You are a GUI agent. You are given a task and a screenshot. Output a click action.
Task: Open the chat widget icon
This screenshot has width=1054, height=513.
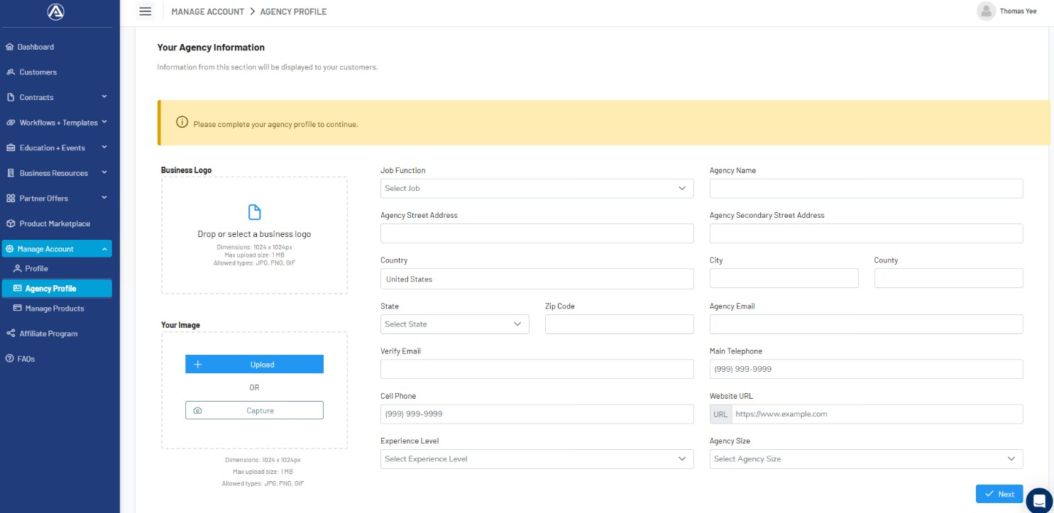(1038, 499)
